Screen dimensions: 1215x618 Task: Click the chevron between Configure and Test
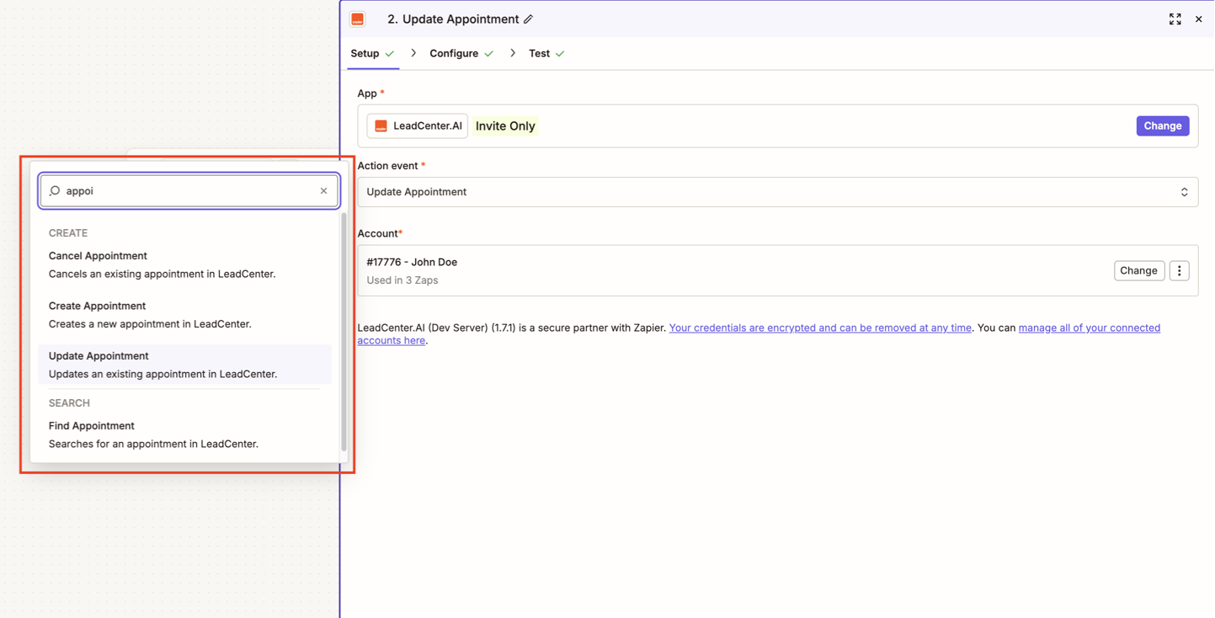513,53
